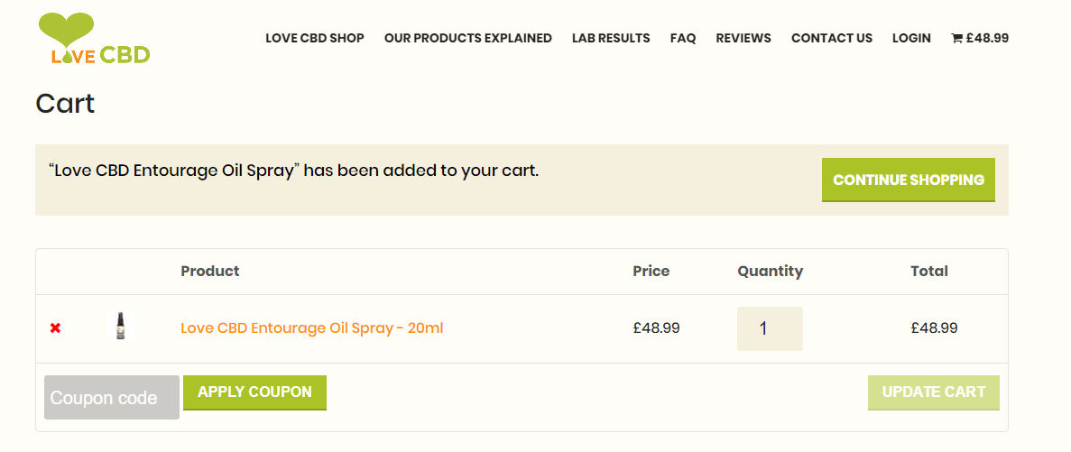
Task: Open the Contact Us page
Action: point(832,38)
